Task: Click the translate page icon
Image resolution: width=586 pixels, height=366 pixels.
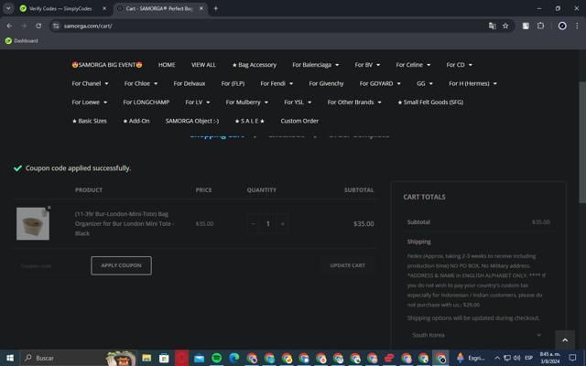Action: (x=493, y=26)
